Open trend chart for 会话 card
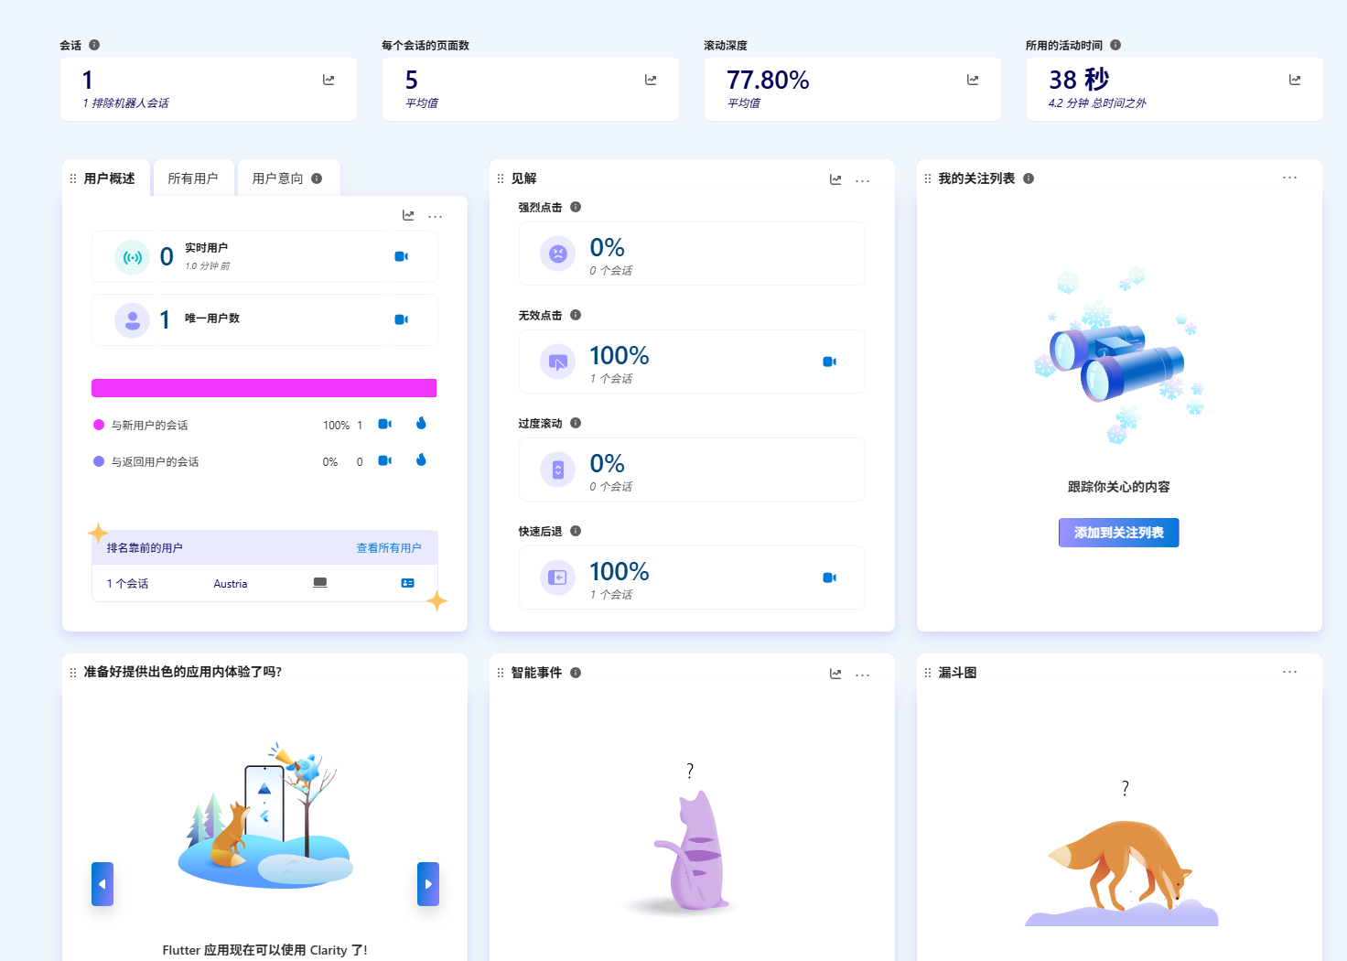The image size is (1347, 961). pos(329,81)
